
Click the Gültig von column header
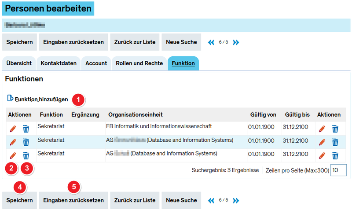pos(263,114)
